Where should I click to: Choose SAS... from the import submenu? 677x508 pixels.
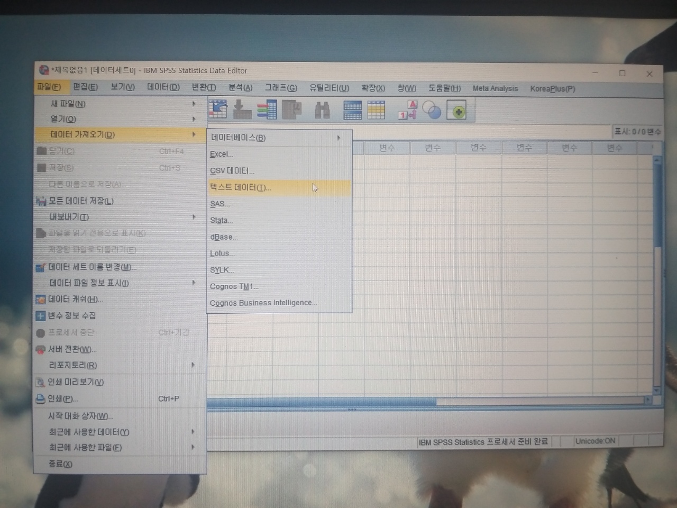pyautogui.click(x=280, y=204)
